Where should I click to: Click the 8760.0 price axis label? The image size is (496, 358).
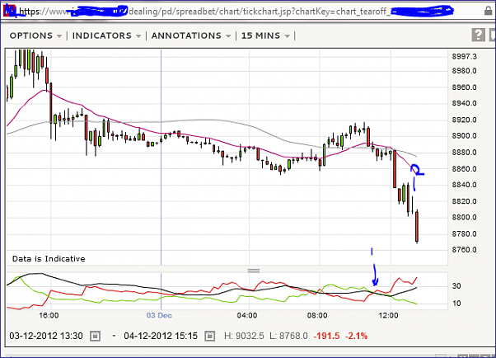(x=465, y=250)
